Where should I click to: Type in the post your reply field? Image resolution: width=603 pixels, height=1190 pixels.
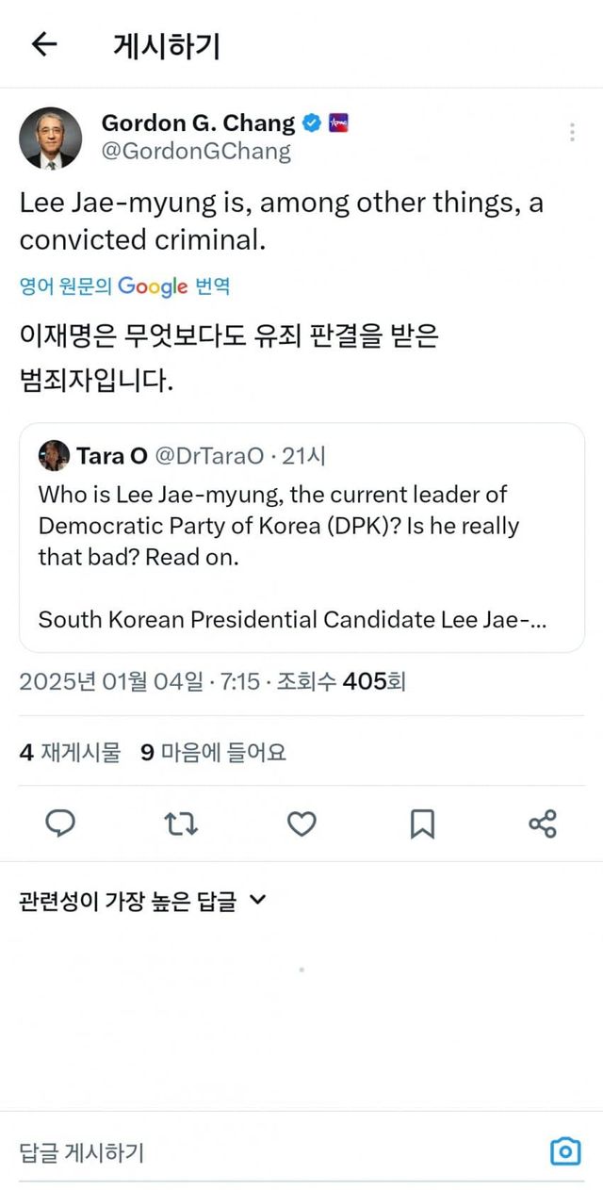click(273, 1151)
